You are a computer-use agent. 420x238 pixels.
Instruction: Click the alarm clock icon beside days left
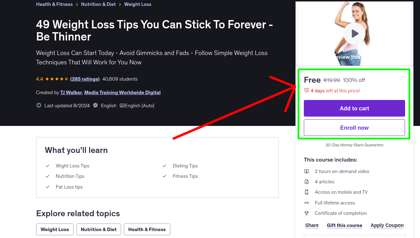click(x=307, y=90)
